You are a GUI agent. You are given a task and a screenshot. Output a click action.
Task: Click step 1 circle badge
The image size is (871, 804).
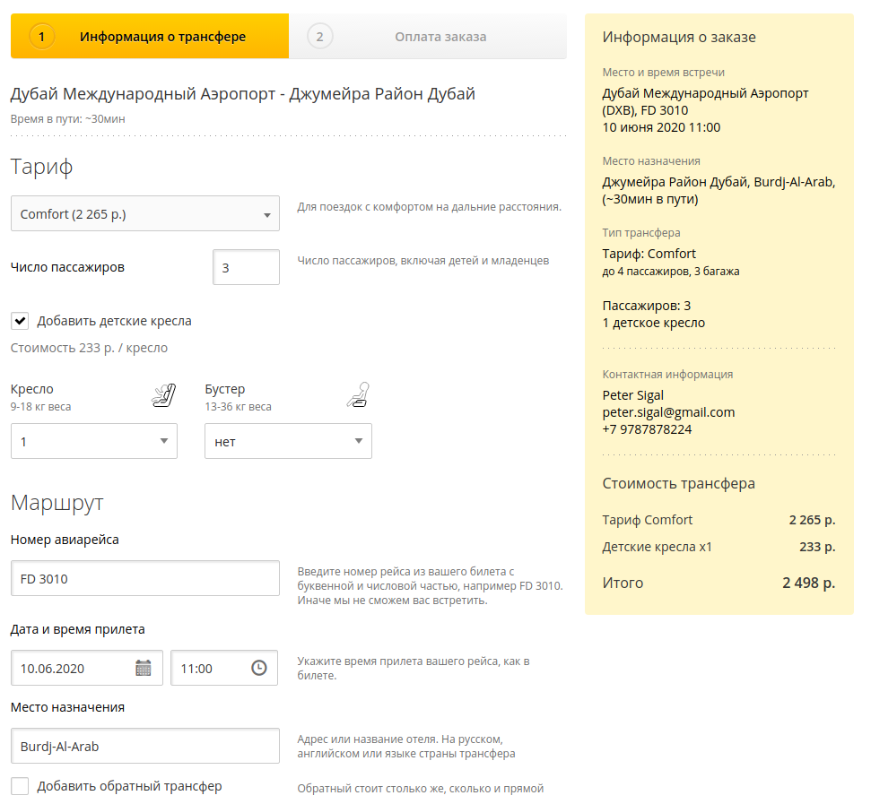pyautogui.click(x=42, y=37)
